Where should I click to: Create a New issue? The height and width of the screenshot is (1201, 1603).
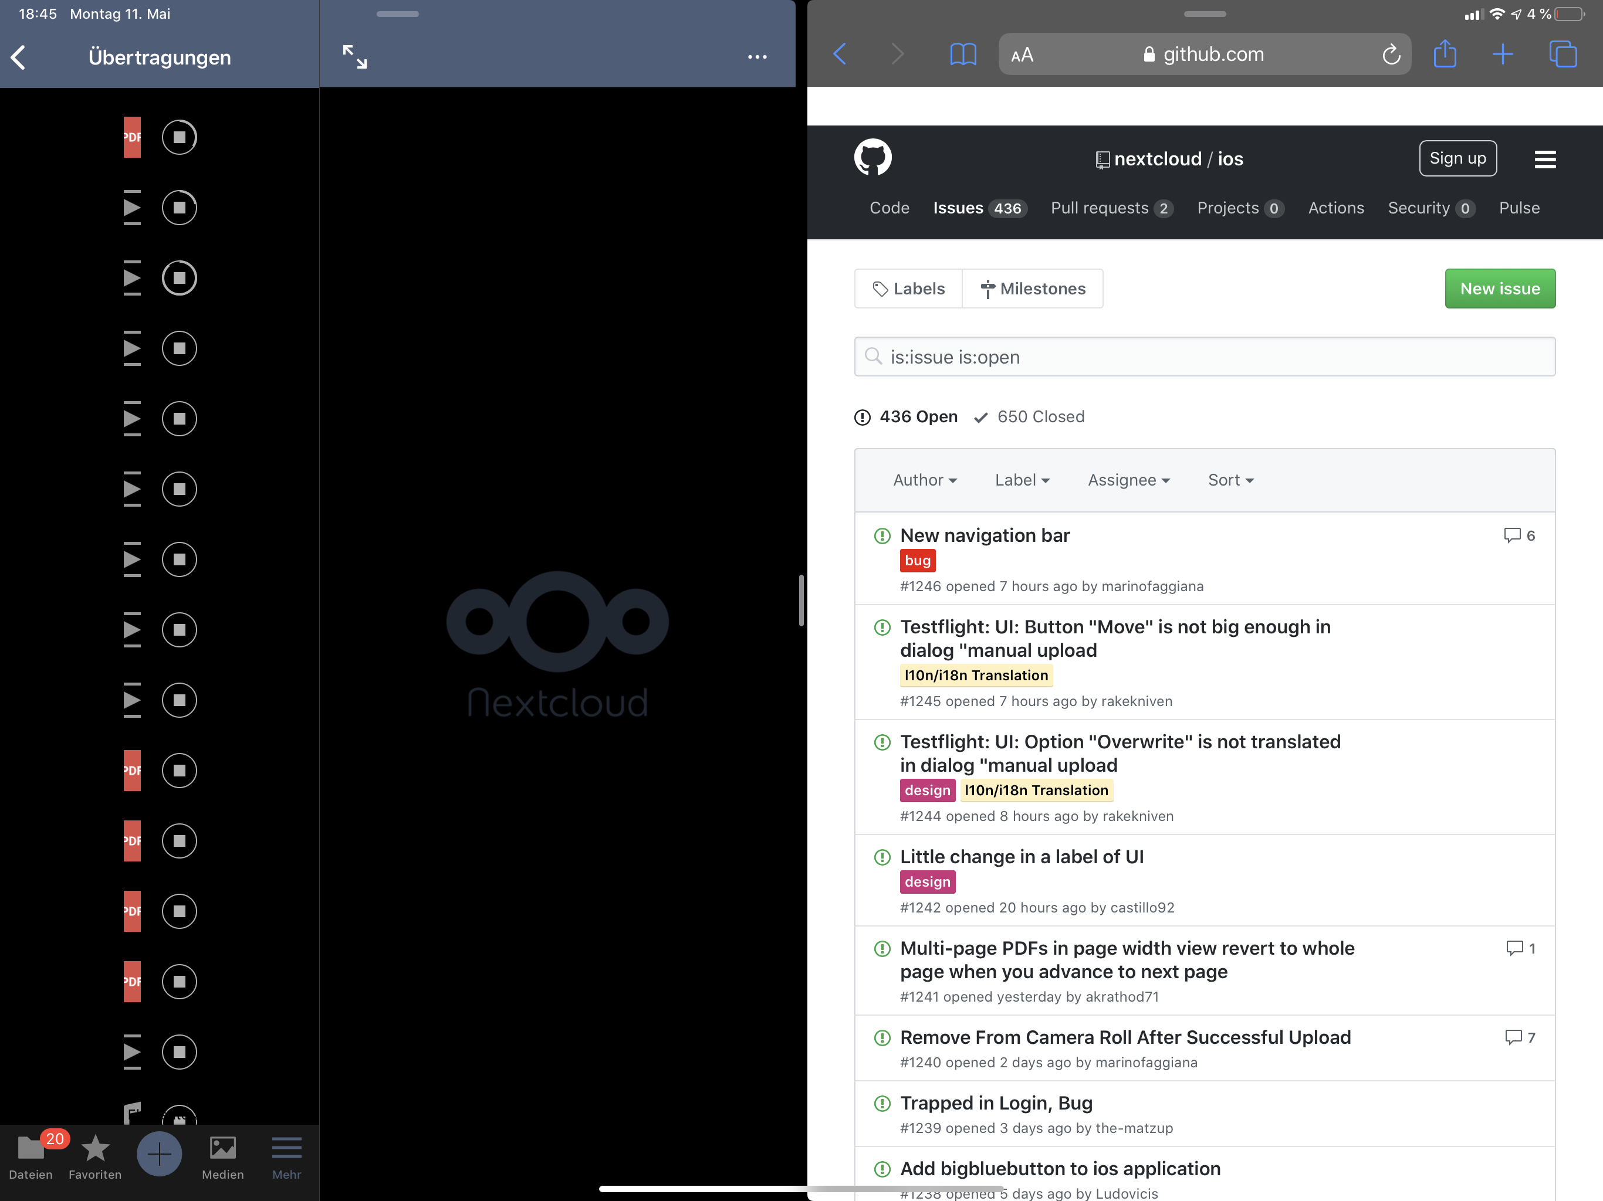(1499, 289)
